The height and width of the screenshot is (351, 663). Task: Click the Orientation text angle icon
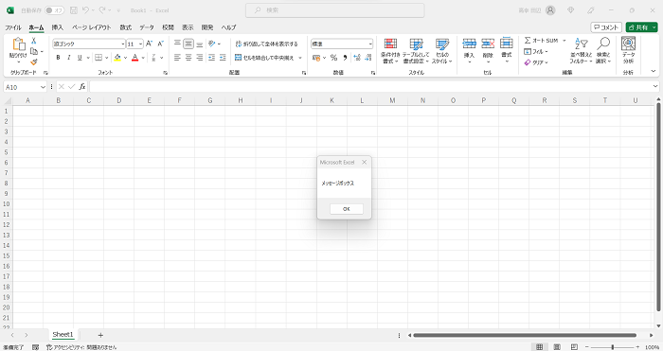pyautogui.click(x=212, y=44)
